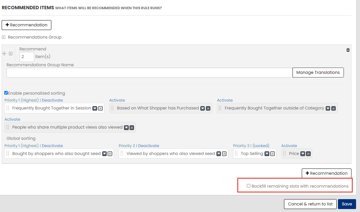Deactivate Bought by shoppers who also bought seed
This screenshot has height=212, width=360.
click(x=52, y=146)
